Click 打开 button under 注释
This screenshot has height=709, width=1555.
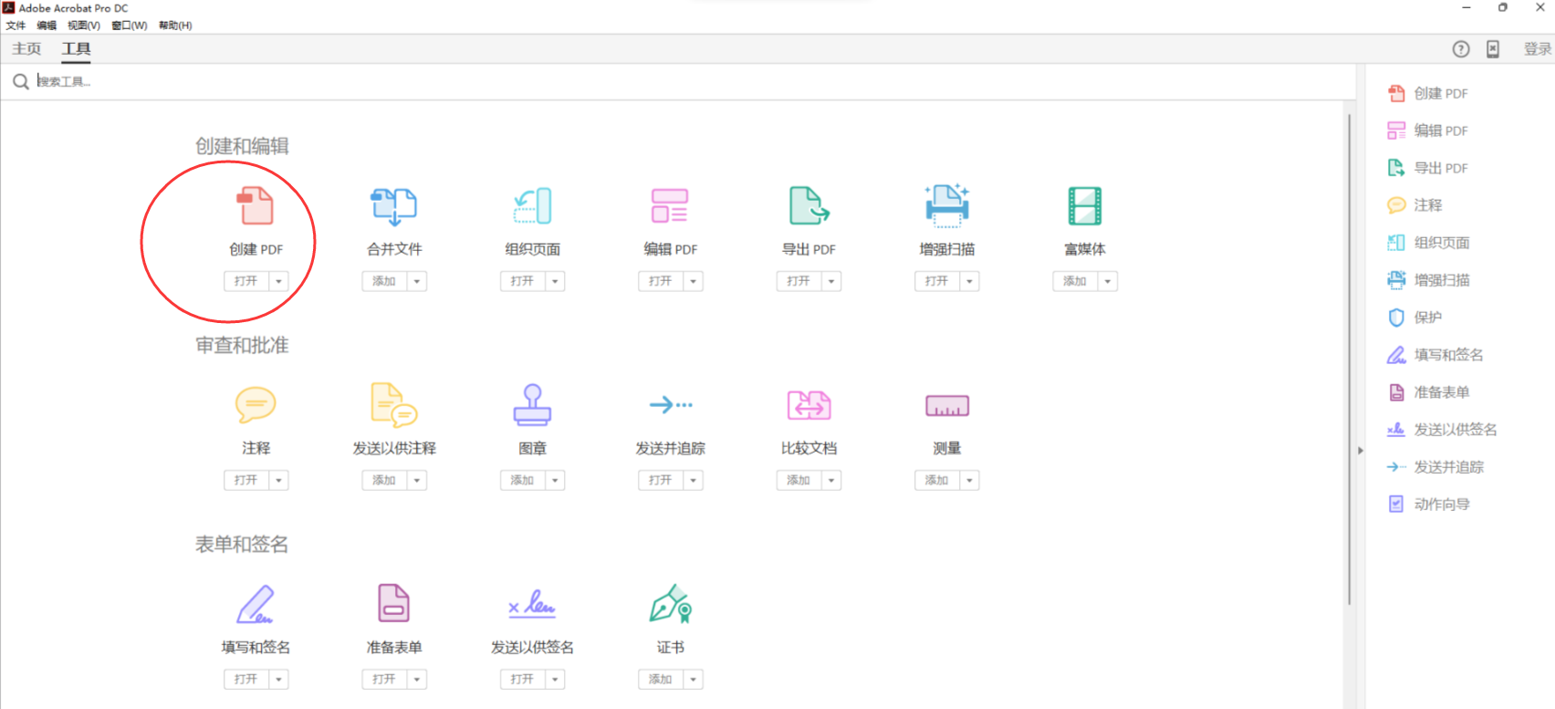pos(246,480)
